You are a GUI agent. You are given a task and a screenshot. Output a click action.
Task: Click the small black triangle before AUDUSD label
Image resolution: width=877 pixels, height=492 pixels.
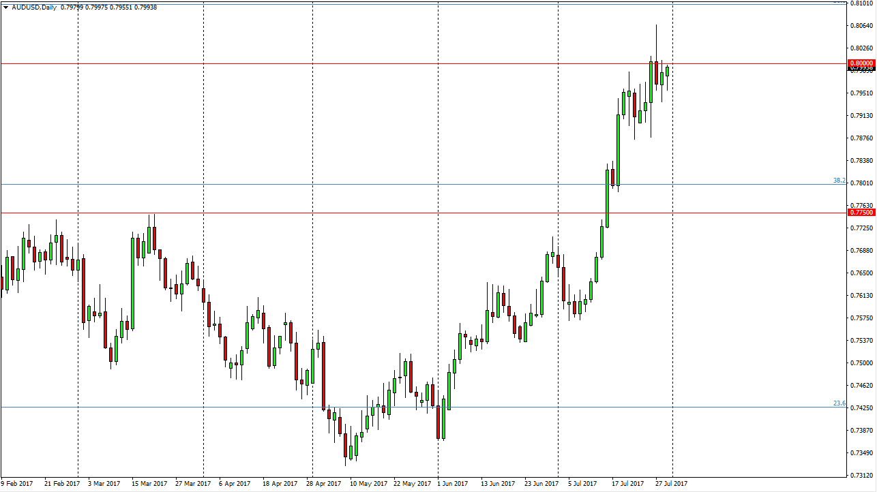click(x=6, y=7)
